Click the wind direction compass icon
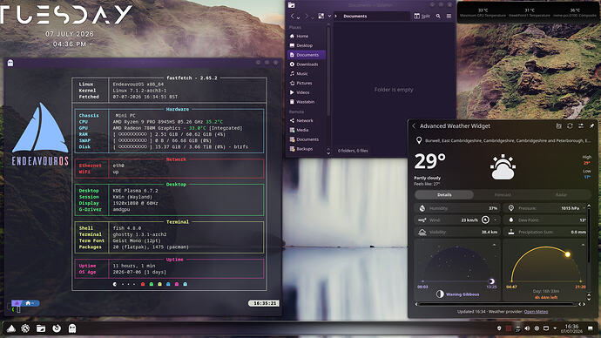 [485, 220]
